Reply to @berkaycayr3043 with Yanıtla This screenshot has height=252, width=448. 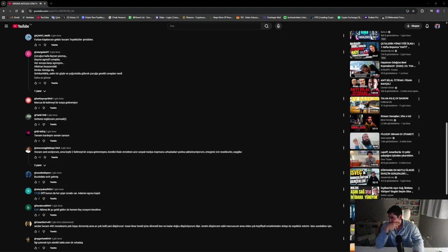click(x=53, y=108)
